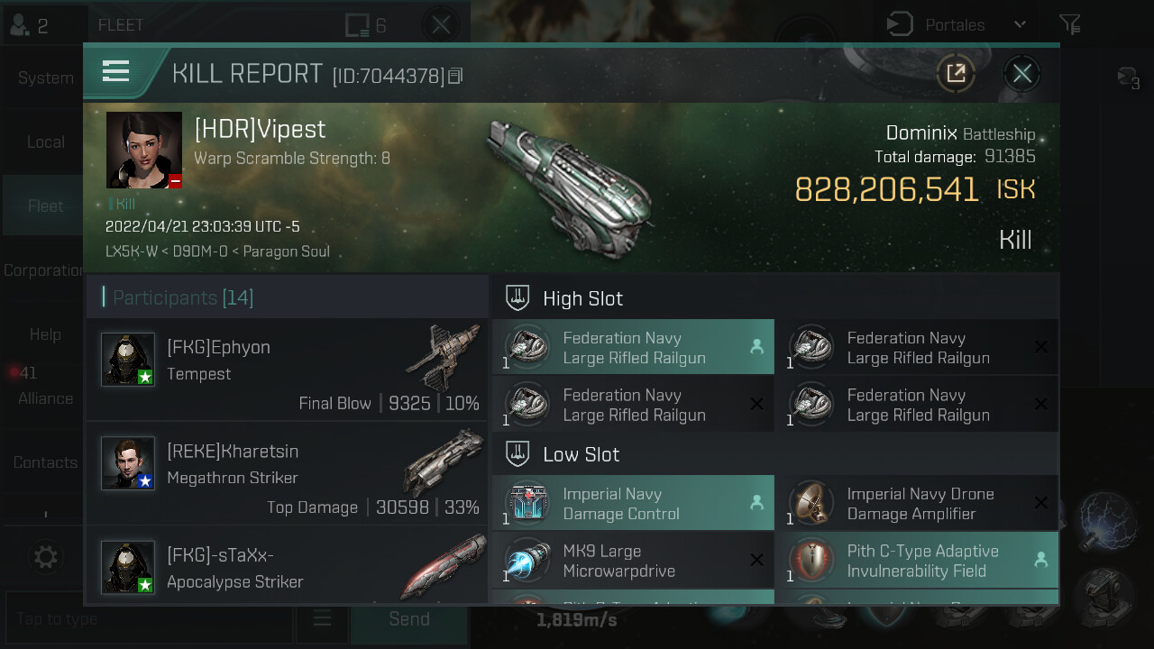The height and width of the screenshot is (649, 1154).
Task: Click Vipest's character portrait
Action: pos(144,150)
